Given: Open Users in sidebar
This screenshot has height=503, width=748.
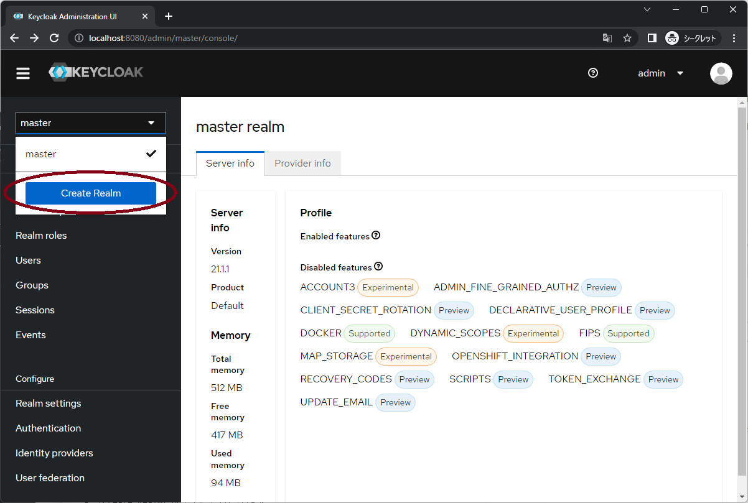Looking at the screenshot, I should click(28, 261).
